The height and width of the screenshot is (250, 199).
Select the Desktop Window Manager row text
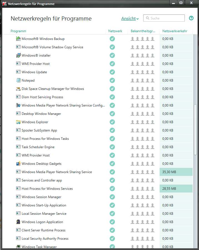tap(41, 114)
